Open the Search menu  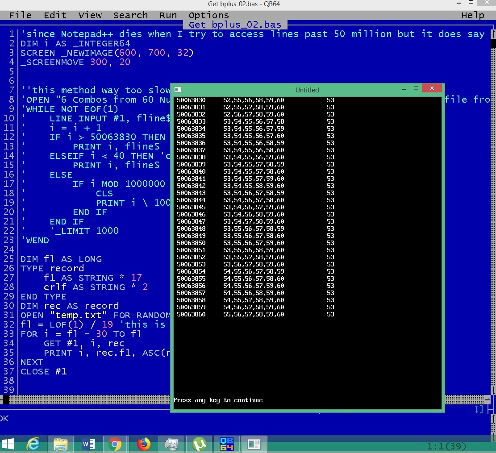point(130,15)
